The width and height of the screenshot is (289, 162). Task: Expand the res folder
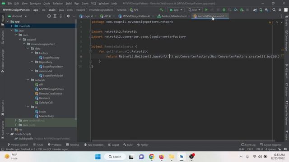point(12,129)
